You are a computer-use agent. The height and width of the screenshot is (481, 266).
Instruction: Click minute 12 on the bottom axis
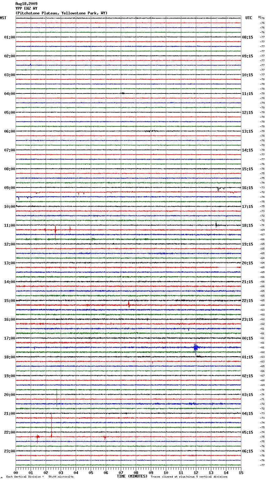click(x=196, y=472)
